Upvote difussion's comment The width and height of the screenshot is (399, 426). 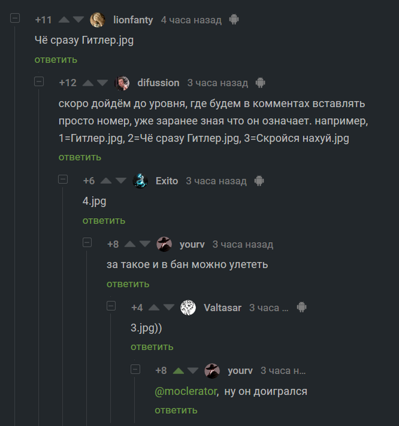click(88, 83)
